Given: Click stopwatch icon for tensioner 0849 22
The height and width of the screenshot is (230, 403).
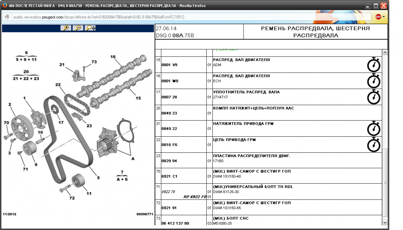Looking at the screenshot, I should pos(374,128).
